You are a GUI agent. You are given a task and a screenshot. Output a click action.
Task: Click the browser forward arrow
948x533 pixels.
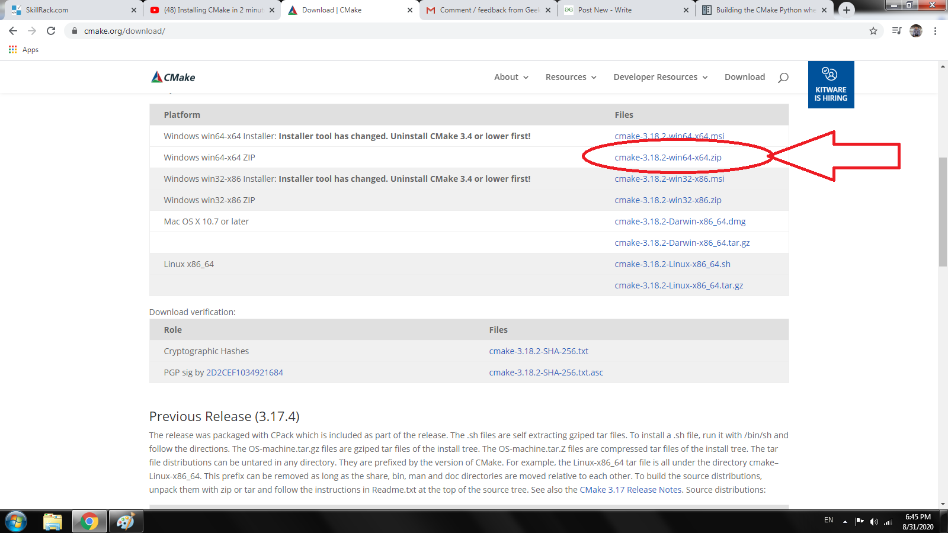coord(32,31)
